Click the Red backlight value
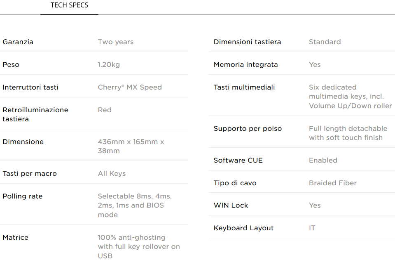Screen dimensions: 395x260 (x=105, y=110)
